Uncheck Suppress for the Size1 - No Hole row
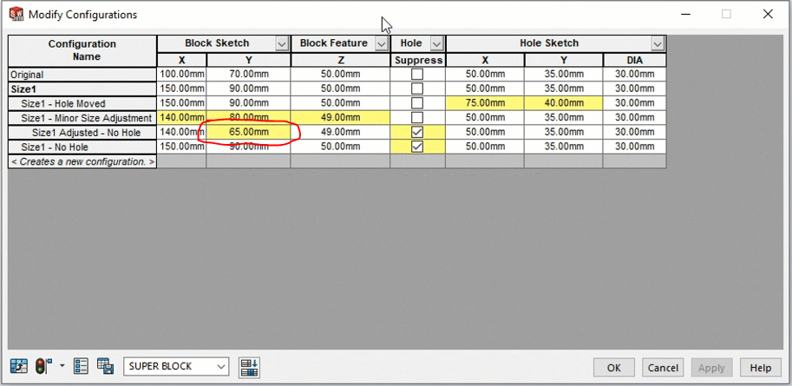The height and width of the screenshot is (386, 792). click(x=417, y=147)
